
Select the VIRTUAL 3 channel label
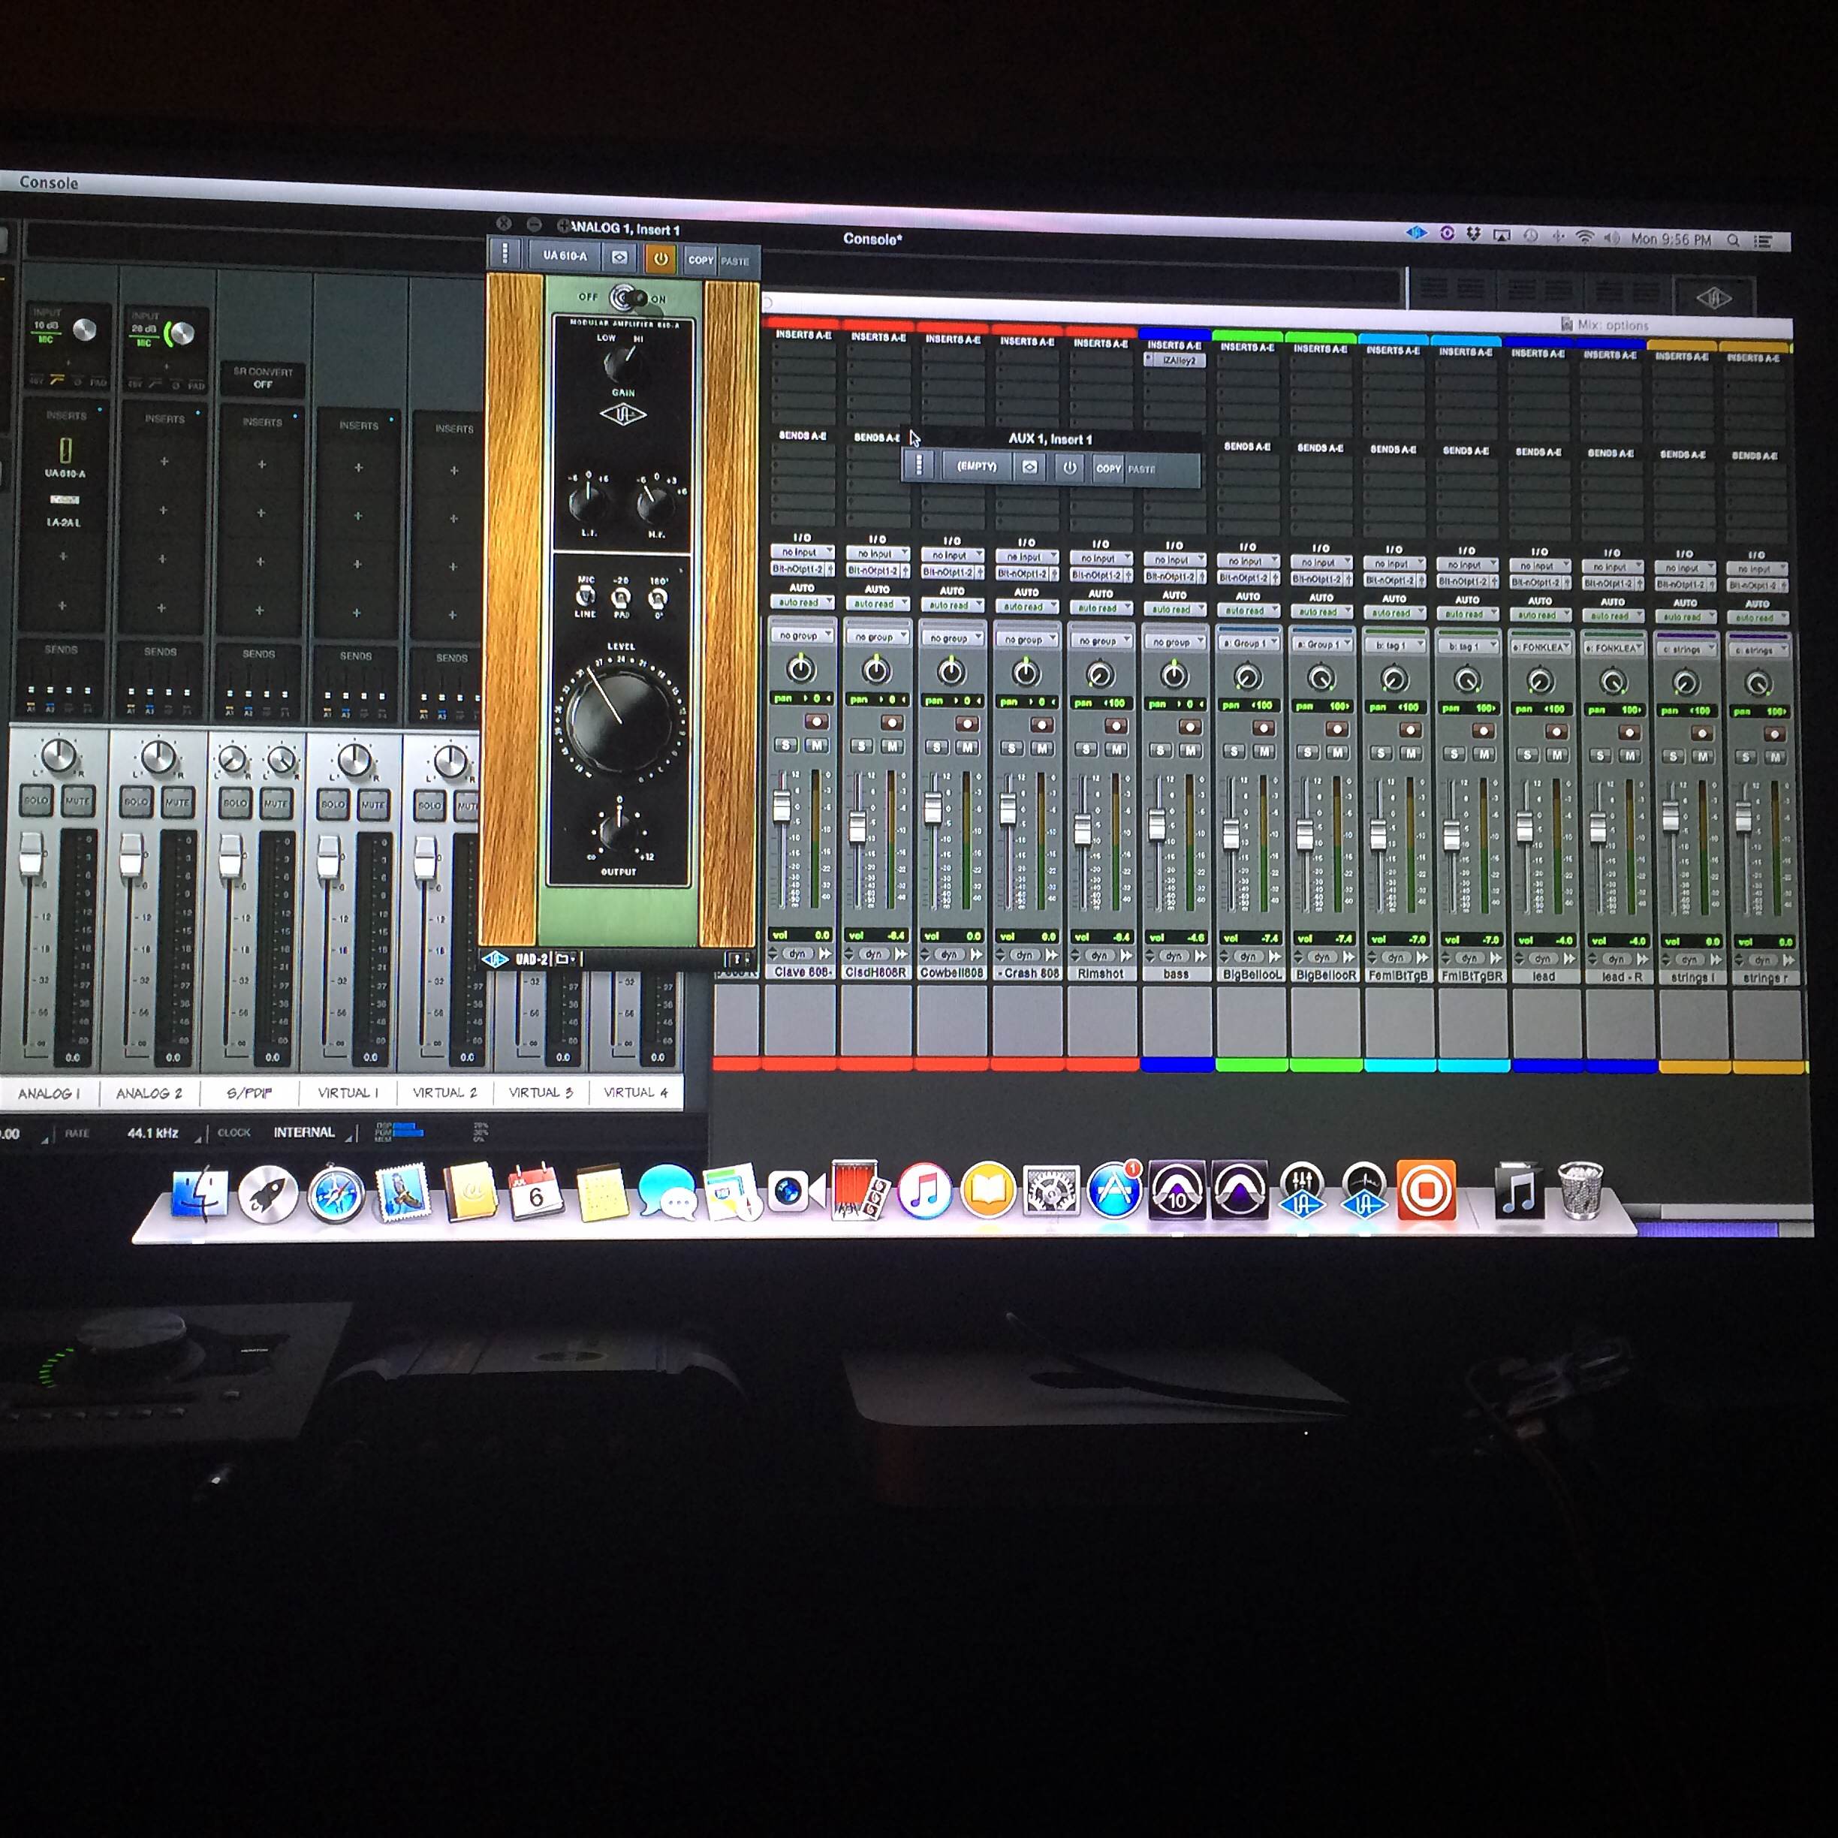point(541,1092)
